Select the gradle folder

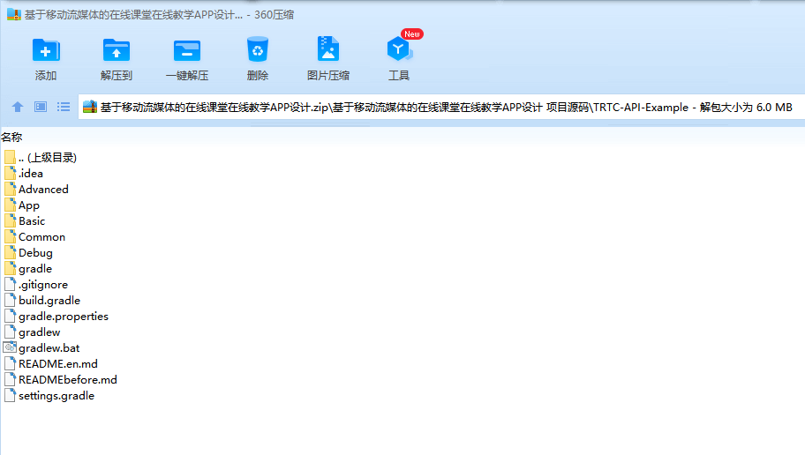(x=35, y=269)
